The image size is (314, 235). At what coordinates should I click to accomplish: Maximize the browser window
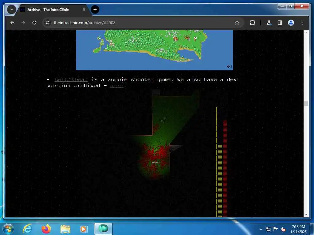290,6
